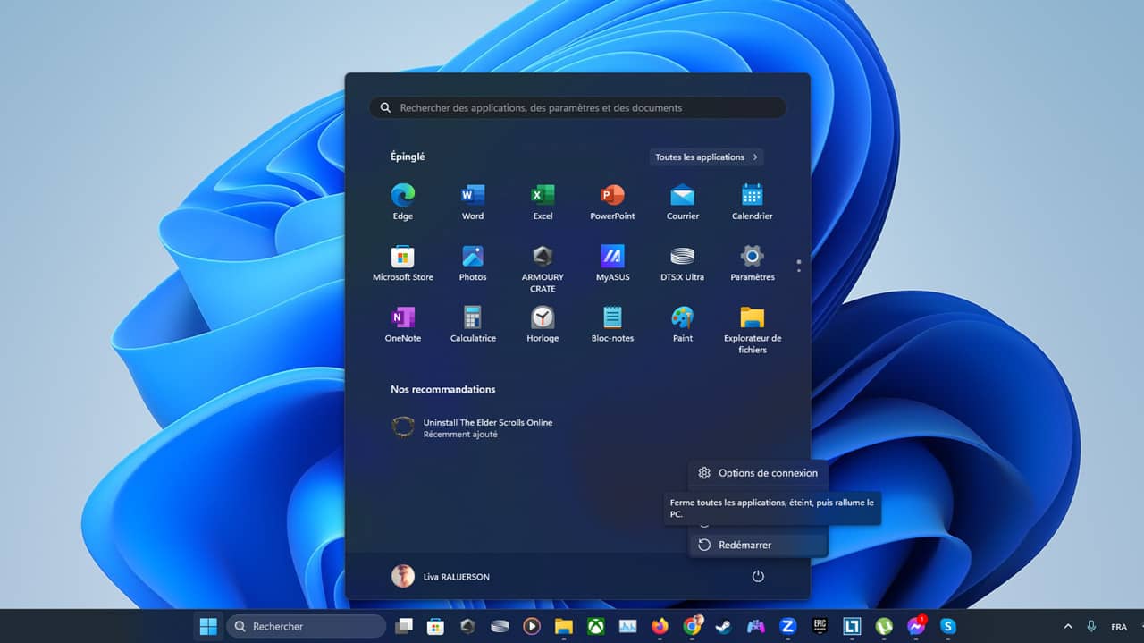Open Edge from pinned apps
The image size is (1144, 643).
point(402,201)
